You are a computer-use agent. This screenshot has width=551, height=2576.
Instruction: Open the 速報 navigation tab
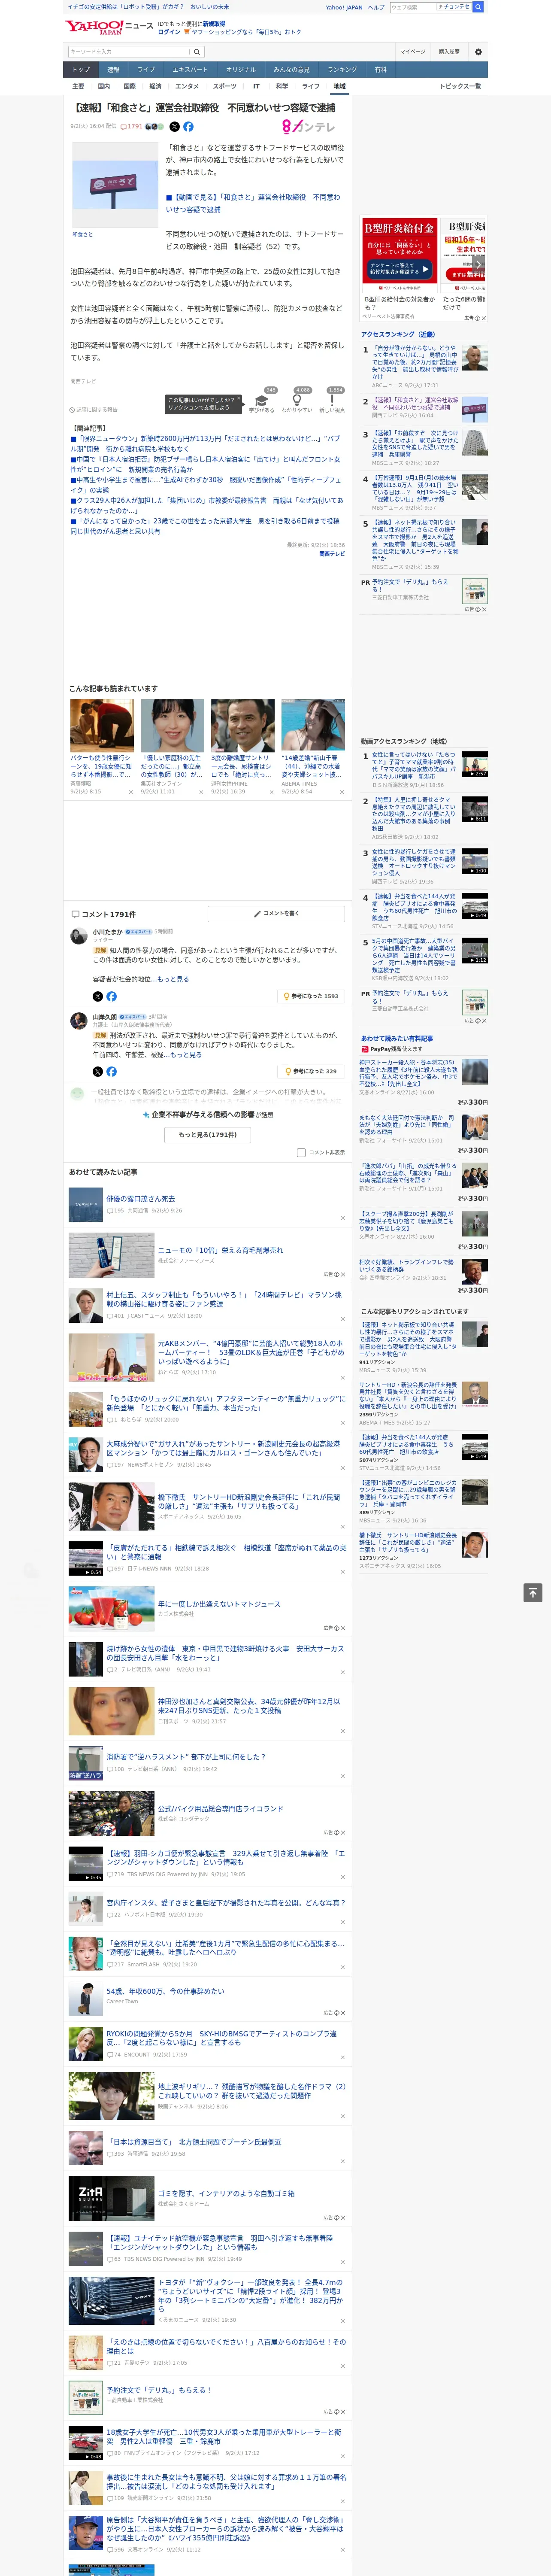click(x=113, y=69)
